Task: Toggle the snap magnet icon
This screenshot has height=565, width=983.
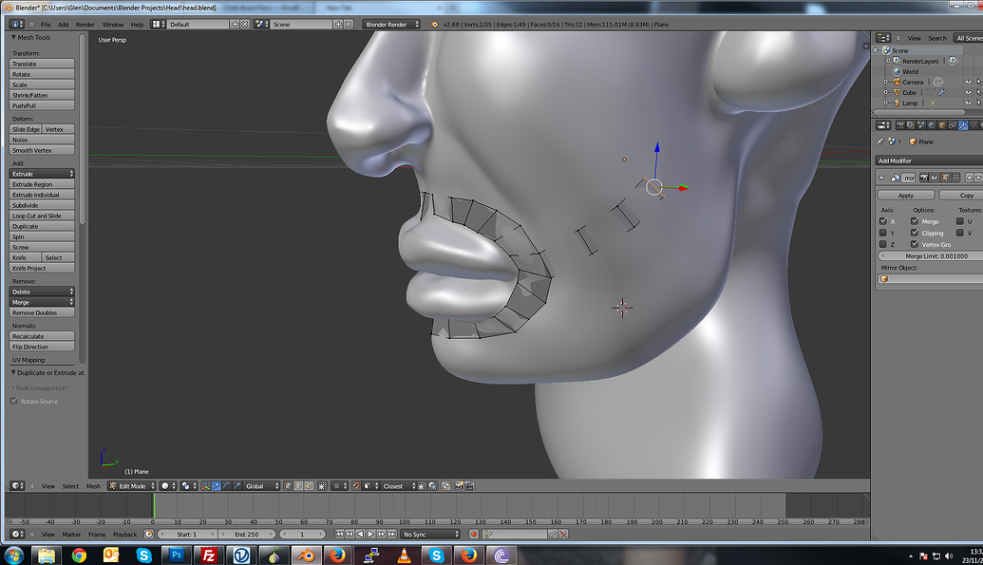Action: [356, 486]
